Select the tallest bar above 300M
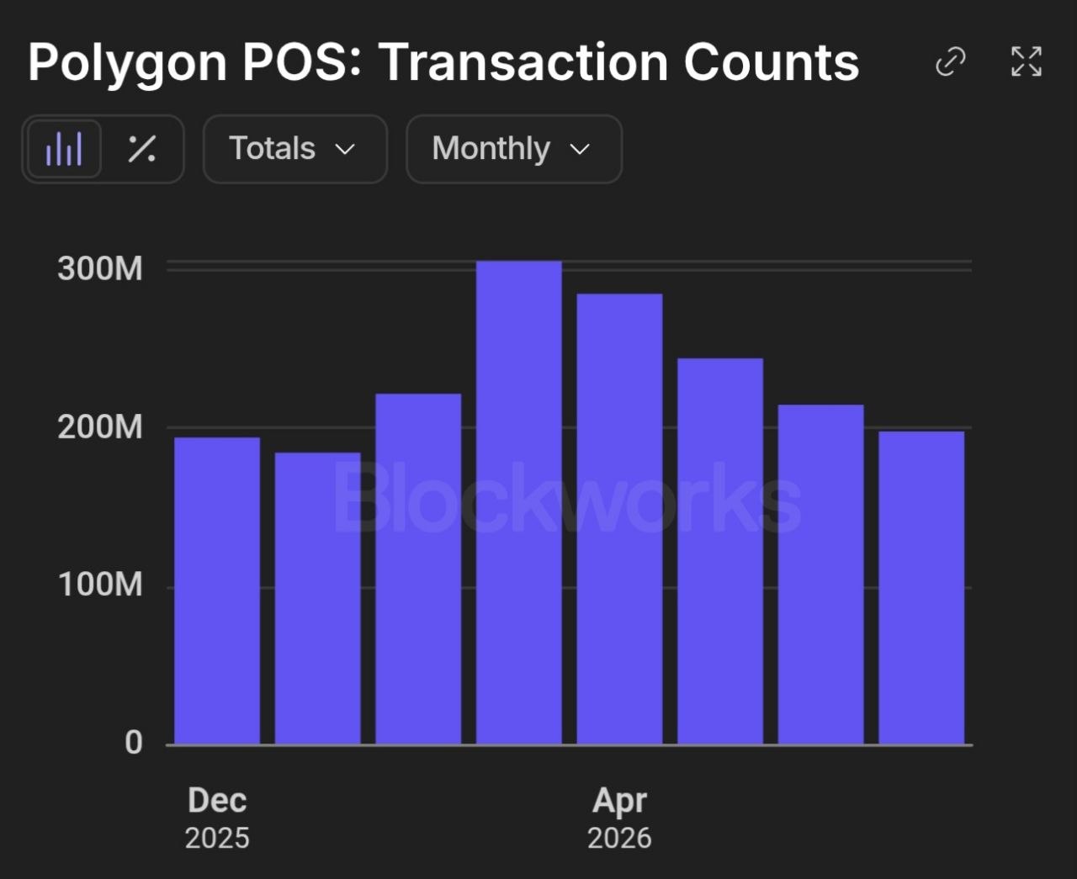Image resolution: width=1077 pixels, height=879 pixels. 519,502
